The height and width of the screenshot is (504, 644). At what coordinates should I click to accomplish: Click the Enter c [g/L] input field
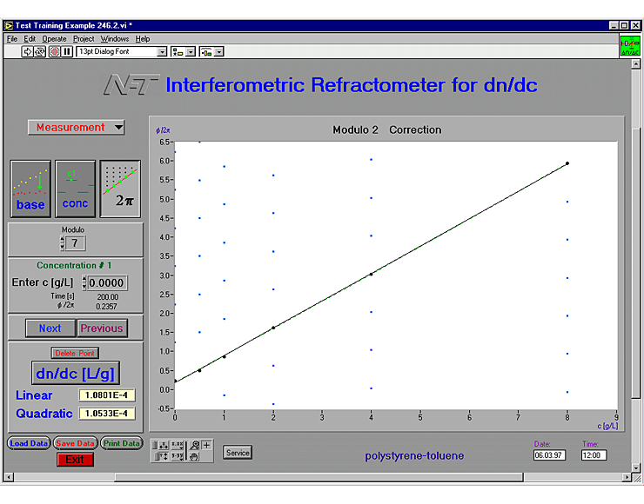pos(107,283)
